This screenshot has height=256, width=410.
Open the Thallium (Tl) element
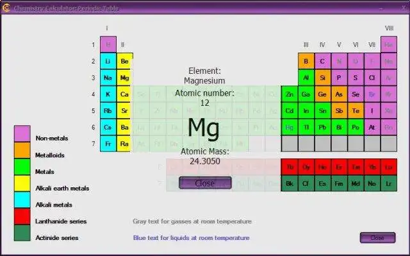click(306, 127)
